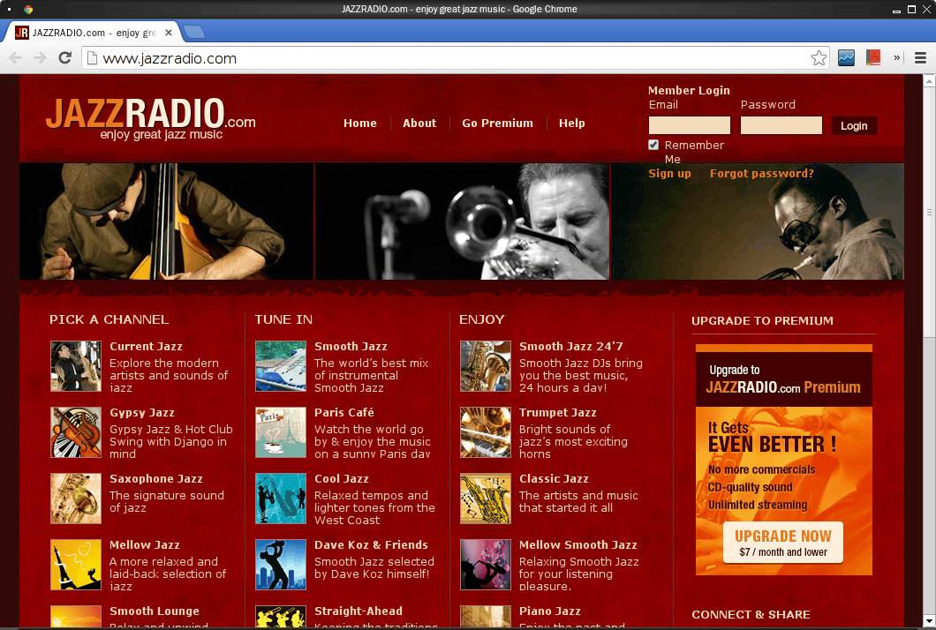Click the Smooth Jazz channel icon
Image resolution: width=936 pixels, height=630 pixels.
coord(281,366)
